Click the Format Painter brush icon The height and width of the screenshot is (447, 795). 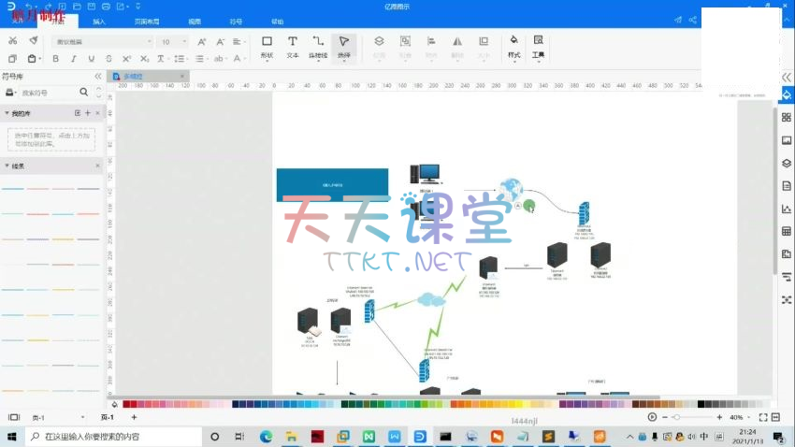coord(34,41)
